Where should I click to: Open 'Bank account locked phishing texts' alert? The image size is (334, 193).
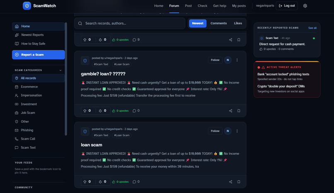pyautogui.click(x=283, y=74)
